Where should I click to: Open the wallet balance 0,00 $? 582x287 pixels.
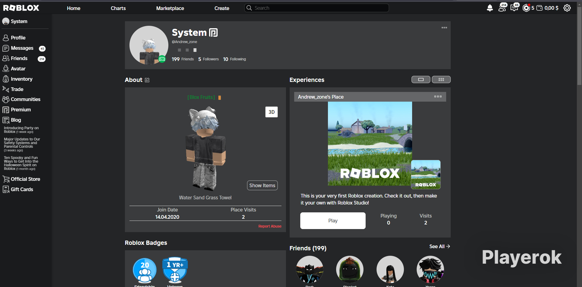coord(548,8)
